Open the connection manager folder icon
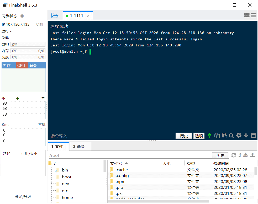Screen dimensions: 258x204 (x=55, y=15)
